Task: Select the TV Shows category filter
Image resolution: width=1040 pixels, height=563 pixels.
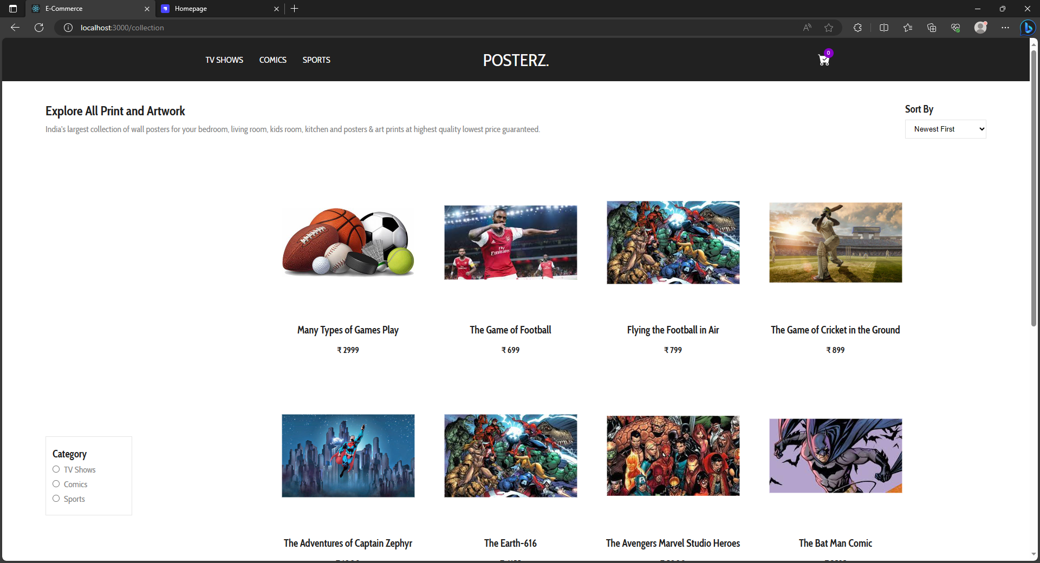Action: pyautogui.click(x=56, y=469)
